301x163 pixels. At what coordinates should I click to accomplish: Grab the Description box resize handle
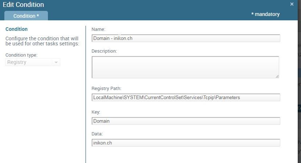coord(277,76)
